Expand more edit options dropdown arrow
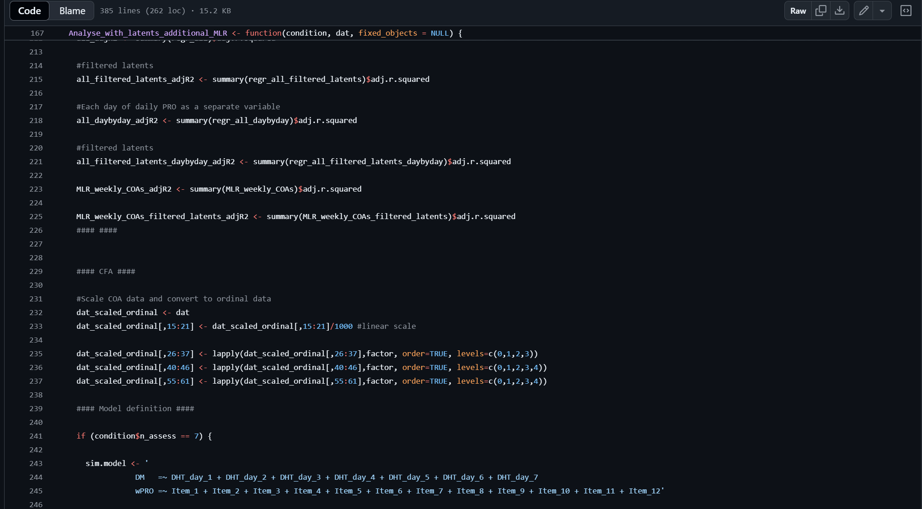The width and height of the screenshot is (922, 509). point(882,11)
